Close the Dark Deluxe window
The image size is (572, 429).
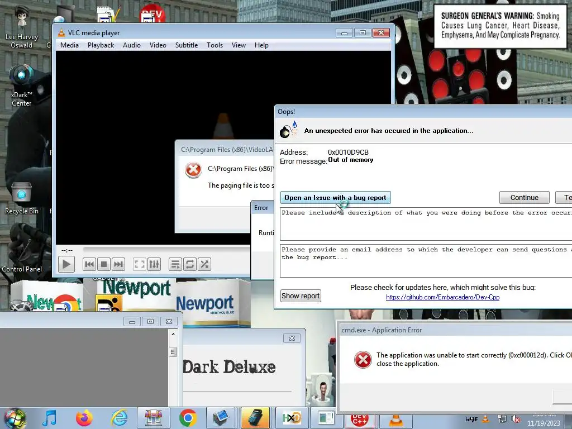tap(292, 338)
